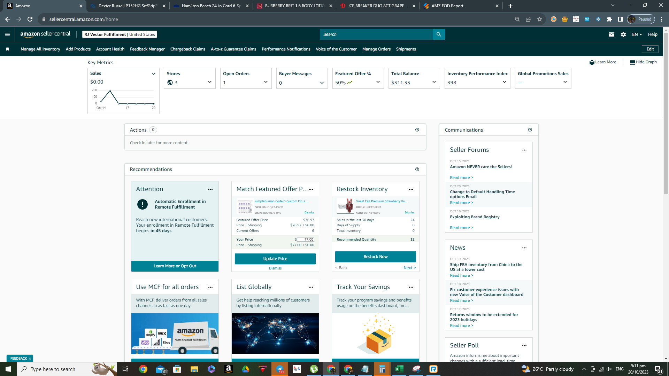This screenshot has height=376, width=669.
Task: Open help for the Communications panel
Action: pos(530,130)
